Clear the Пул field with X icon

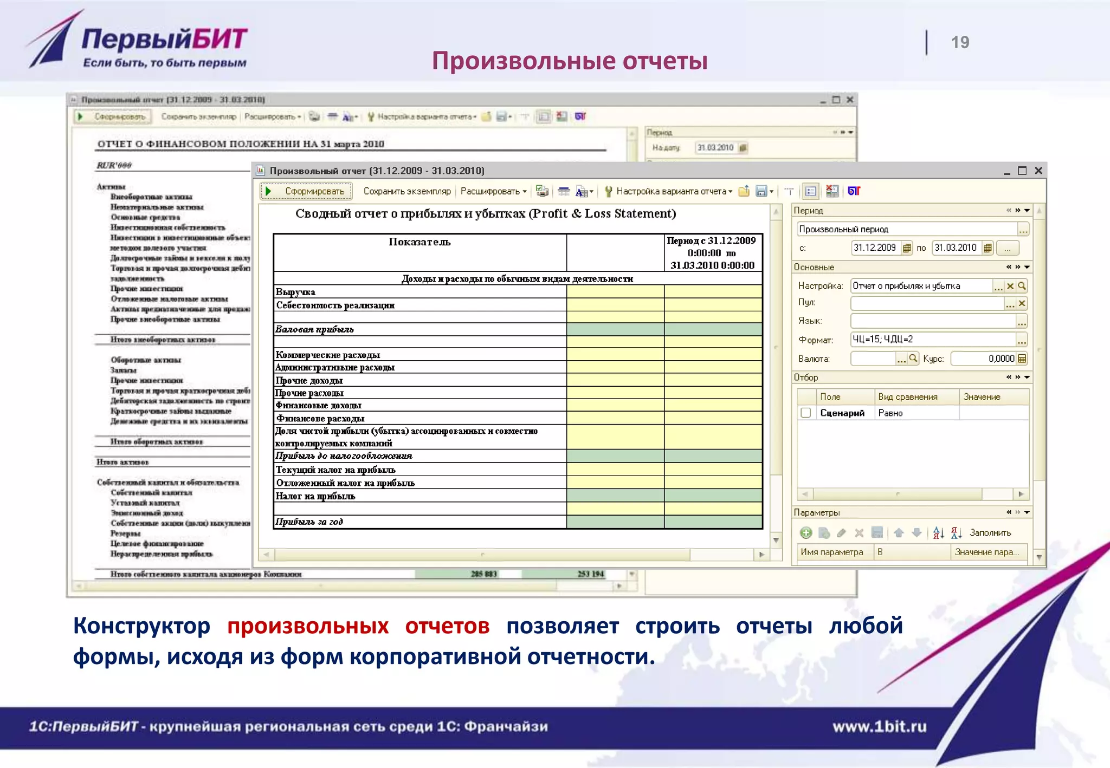[1022, 303]
